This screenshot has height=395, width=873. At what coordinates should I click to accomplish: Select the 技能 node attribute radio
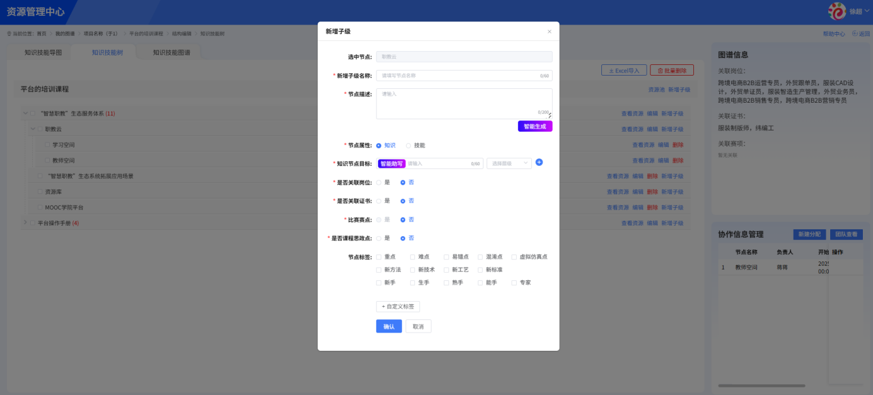tap(410, 145)
